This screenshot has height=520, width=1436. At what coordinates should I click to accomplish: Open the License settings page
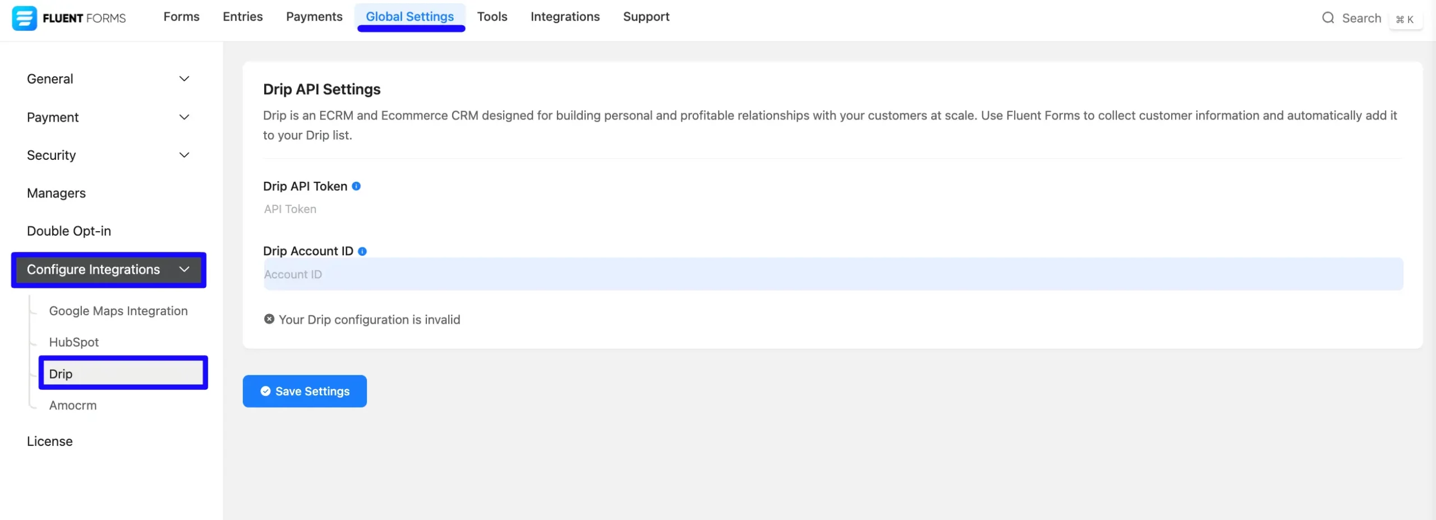coord(49,441)
